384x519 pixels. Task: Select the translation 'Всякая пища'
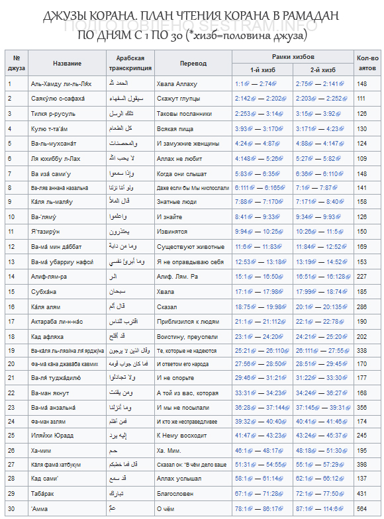pos(175,129)
